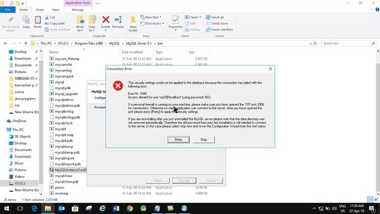
Task: Select the perror file
Action: (59, 188)
